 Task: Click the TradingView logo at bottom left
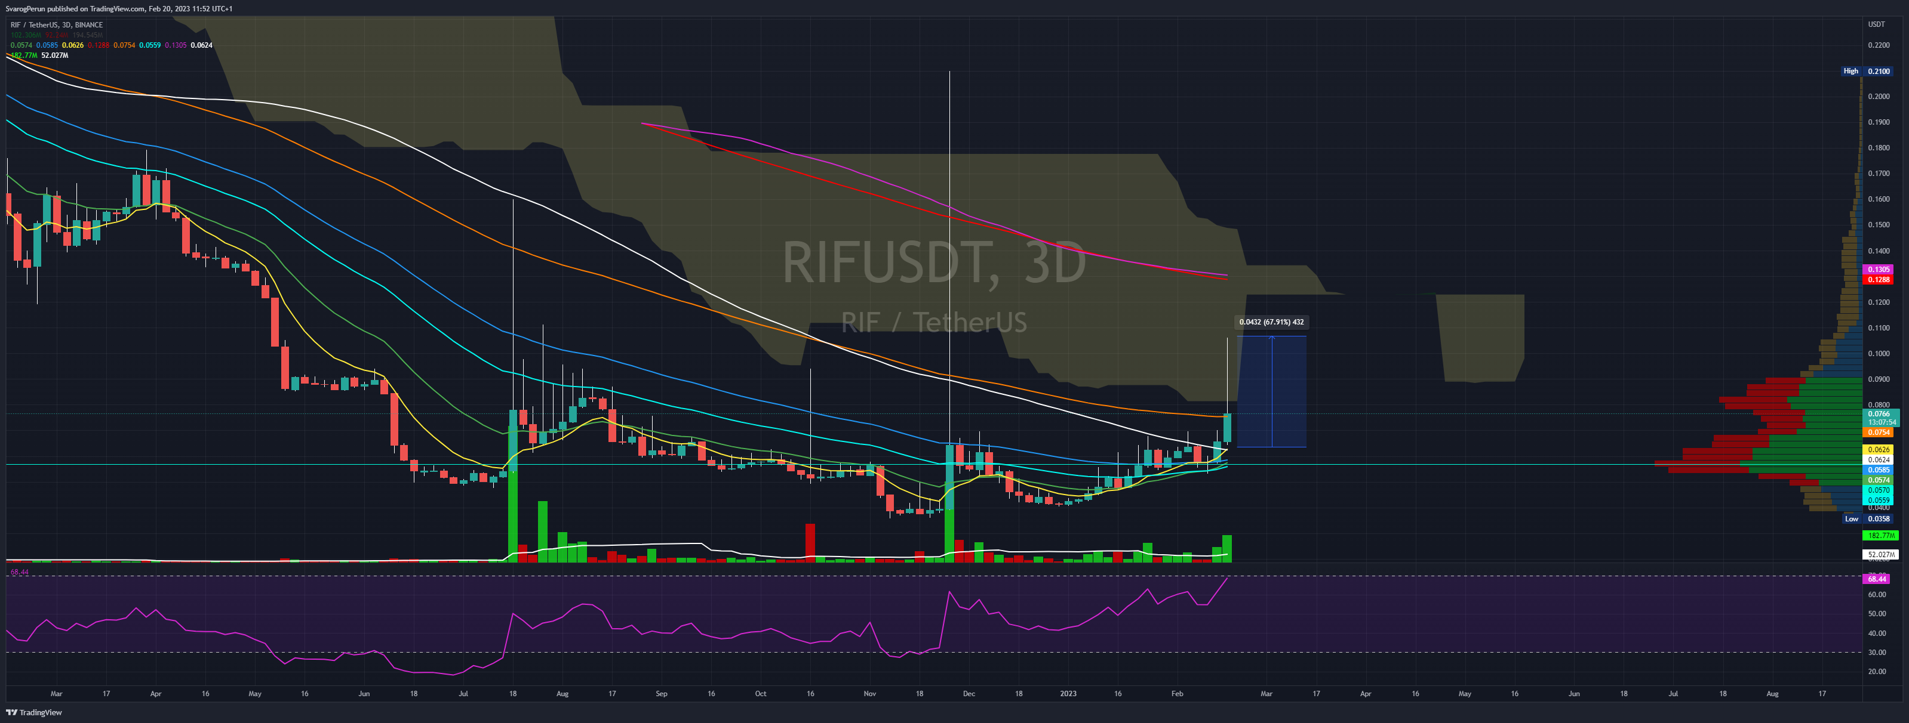[x=35, y=713]
